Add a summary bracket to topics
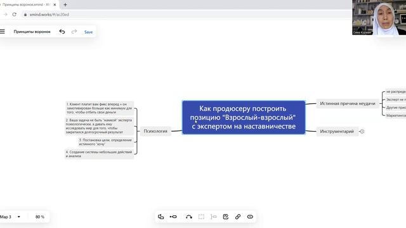The width and height of the screenshot is (406, 228). pyautogui.click(x=214, y=217)
